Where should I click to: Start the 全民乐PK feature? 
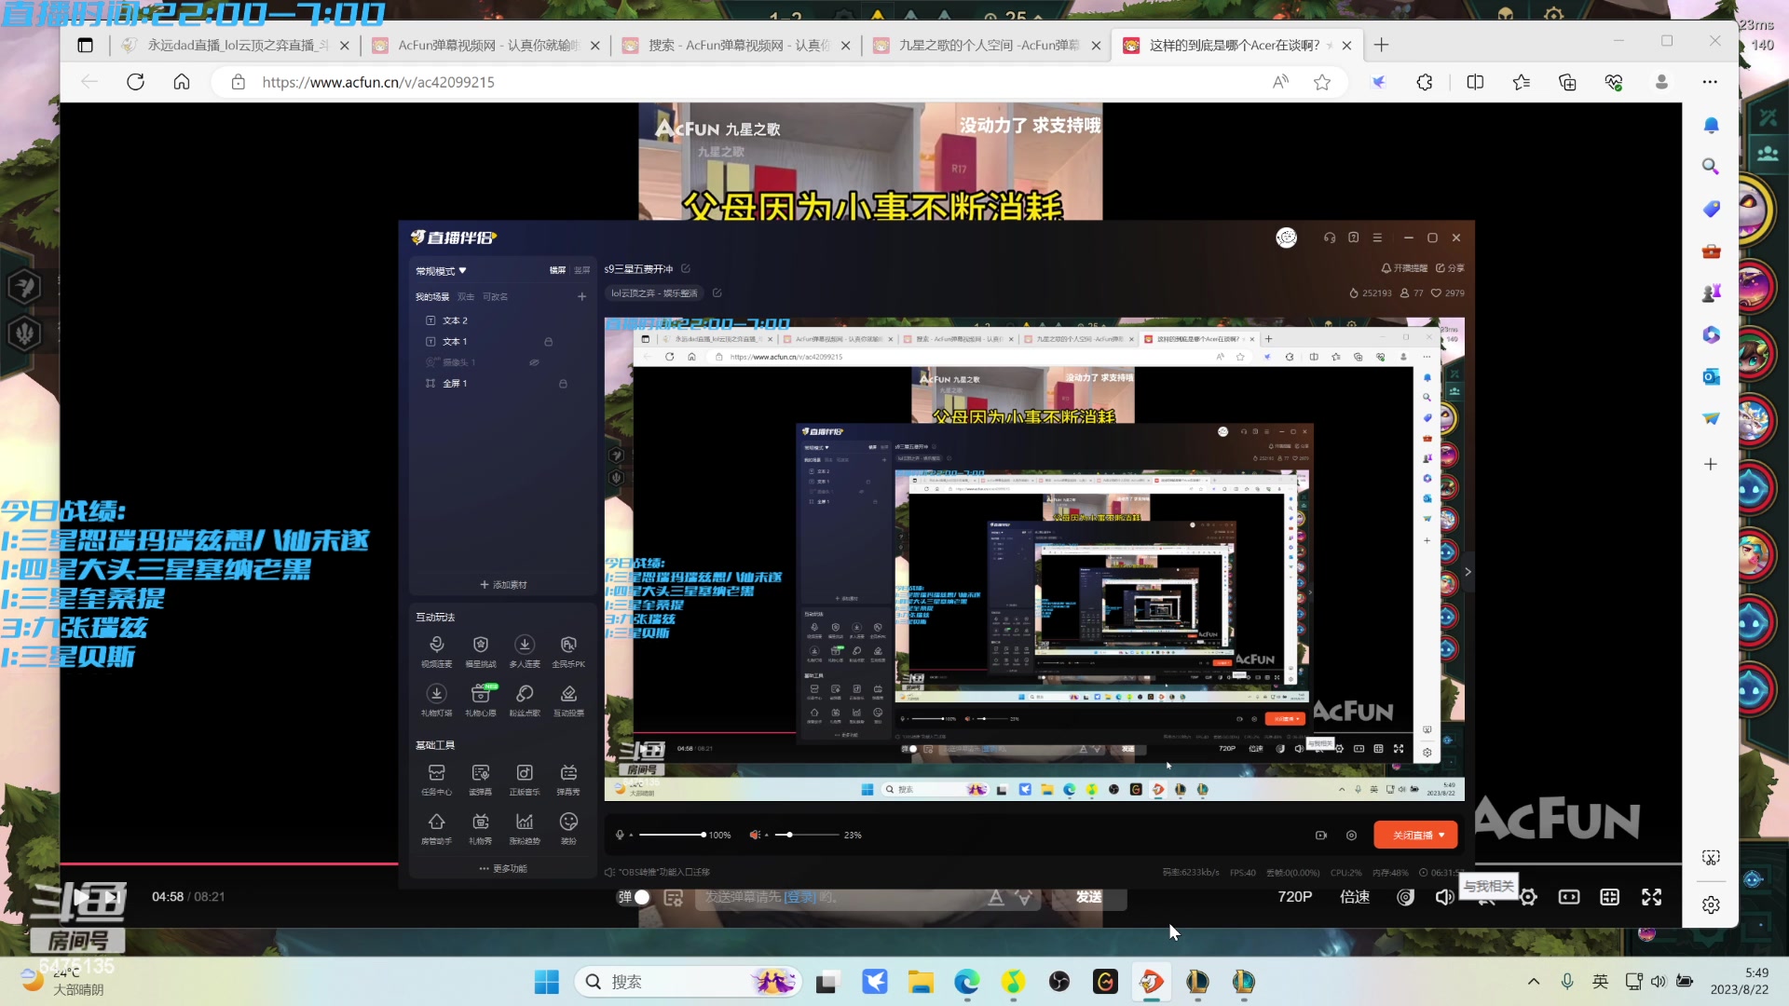click(x=568, y=651)
